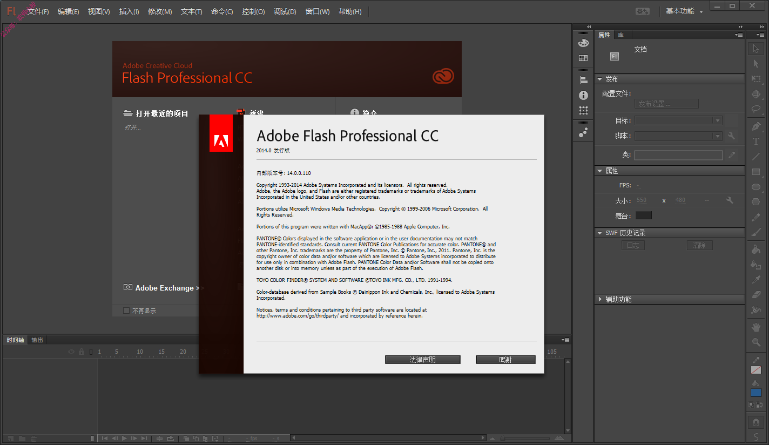Viewport: 769px width, 445px height.
Task: Select the Rectangle tool
Action: [756, 172]
